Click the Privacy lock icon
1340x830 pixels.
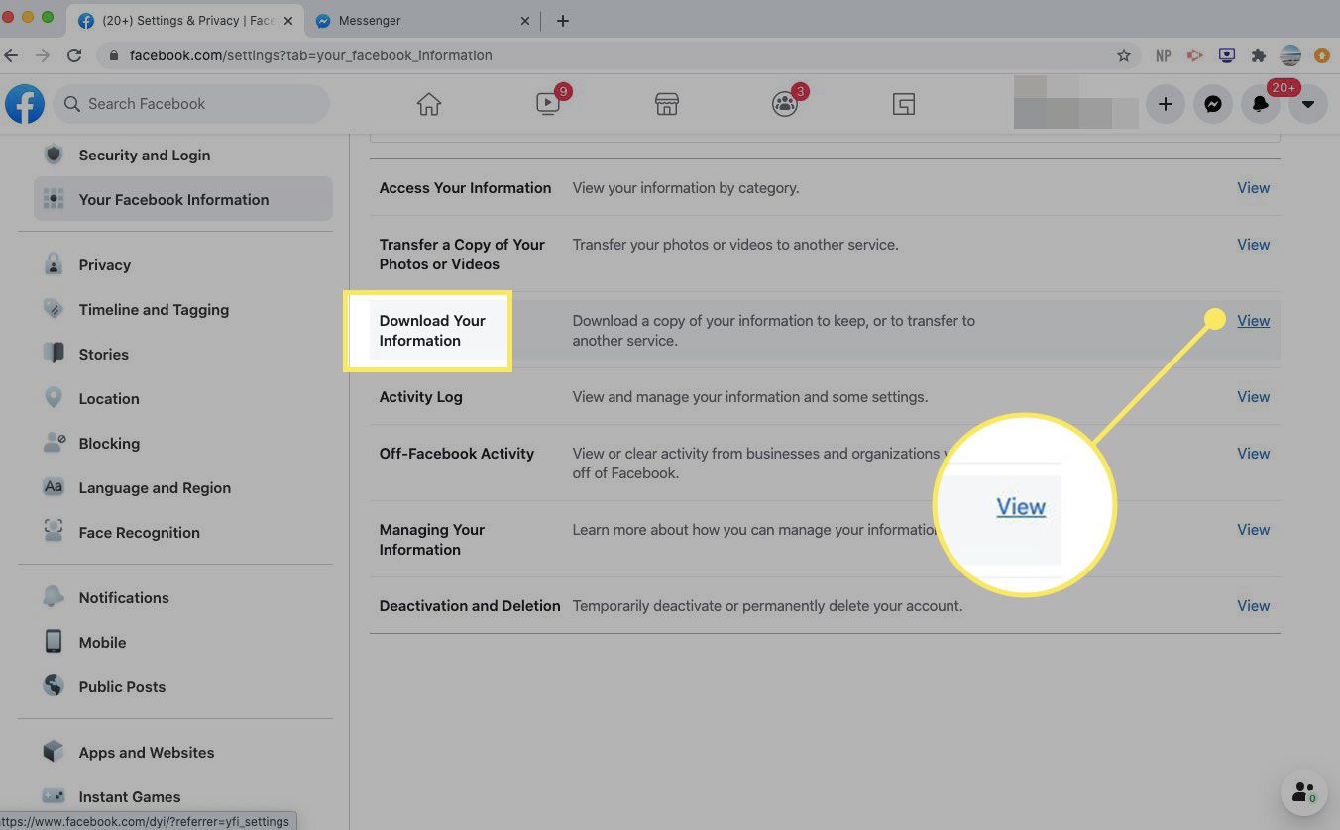(54, 264)
